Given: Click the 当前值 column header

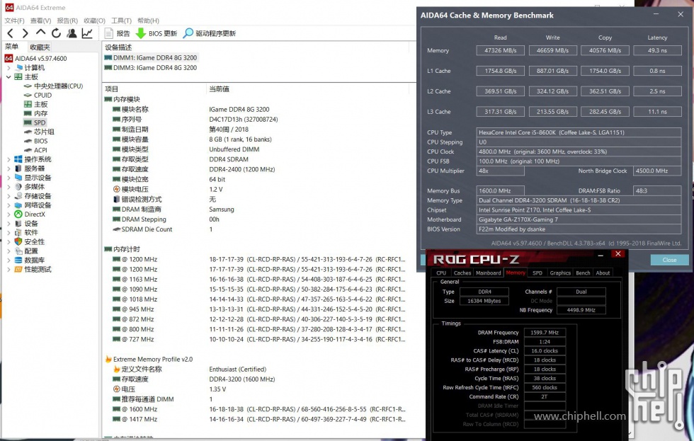Looking at the screenshot, I should (x=219, y=89).
